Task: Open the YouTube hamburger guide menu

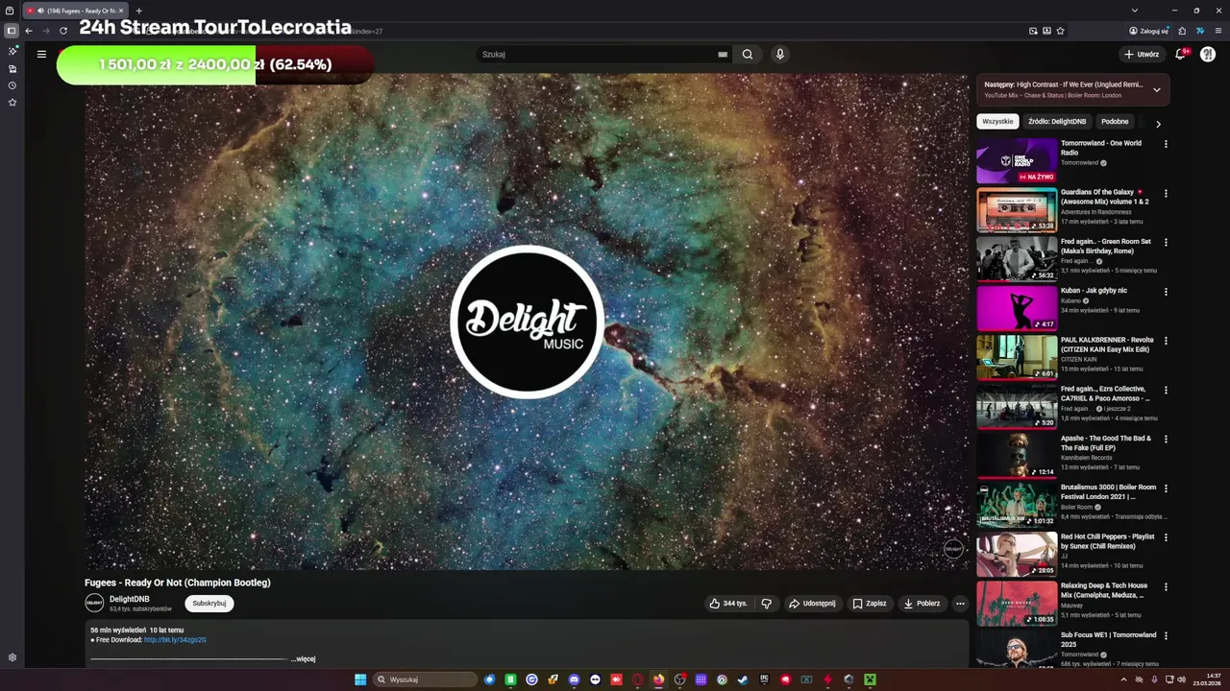Action: tap(41, 54)
